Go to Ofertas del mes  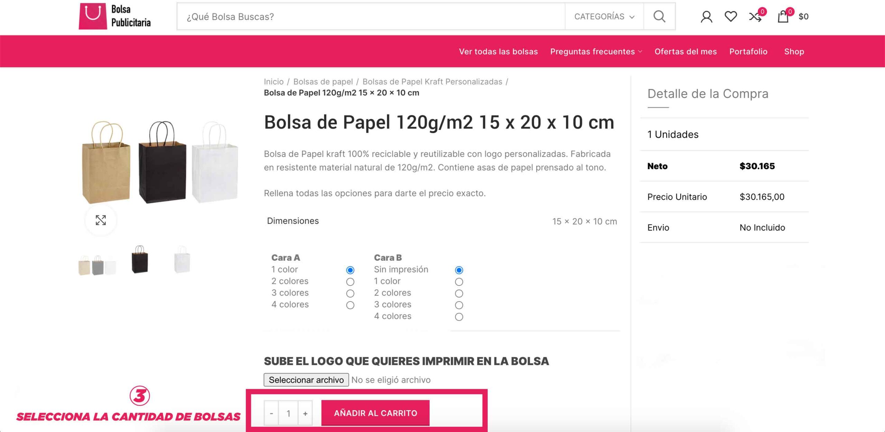[686, 51]
